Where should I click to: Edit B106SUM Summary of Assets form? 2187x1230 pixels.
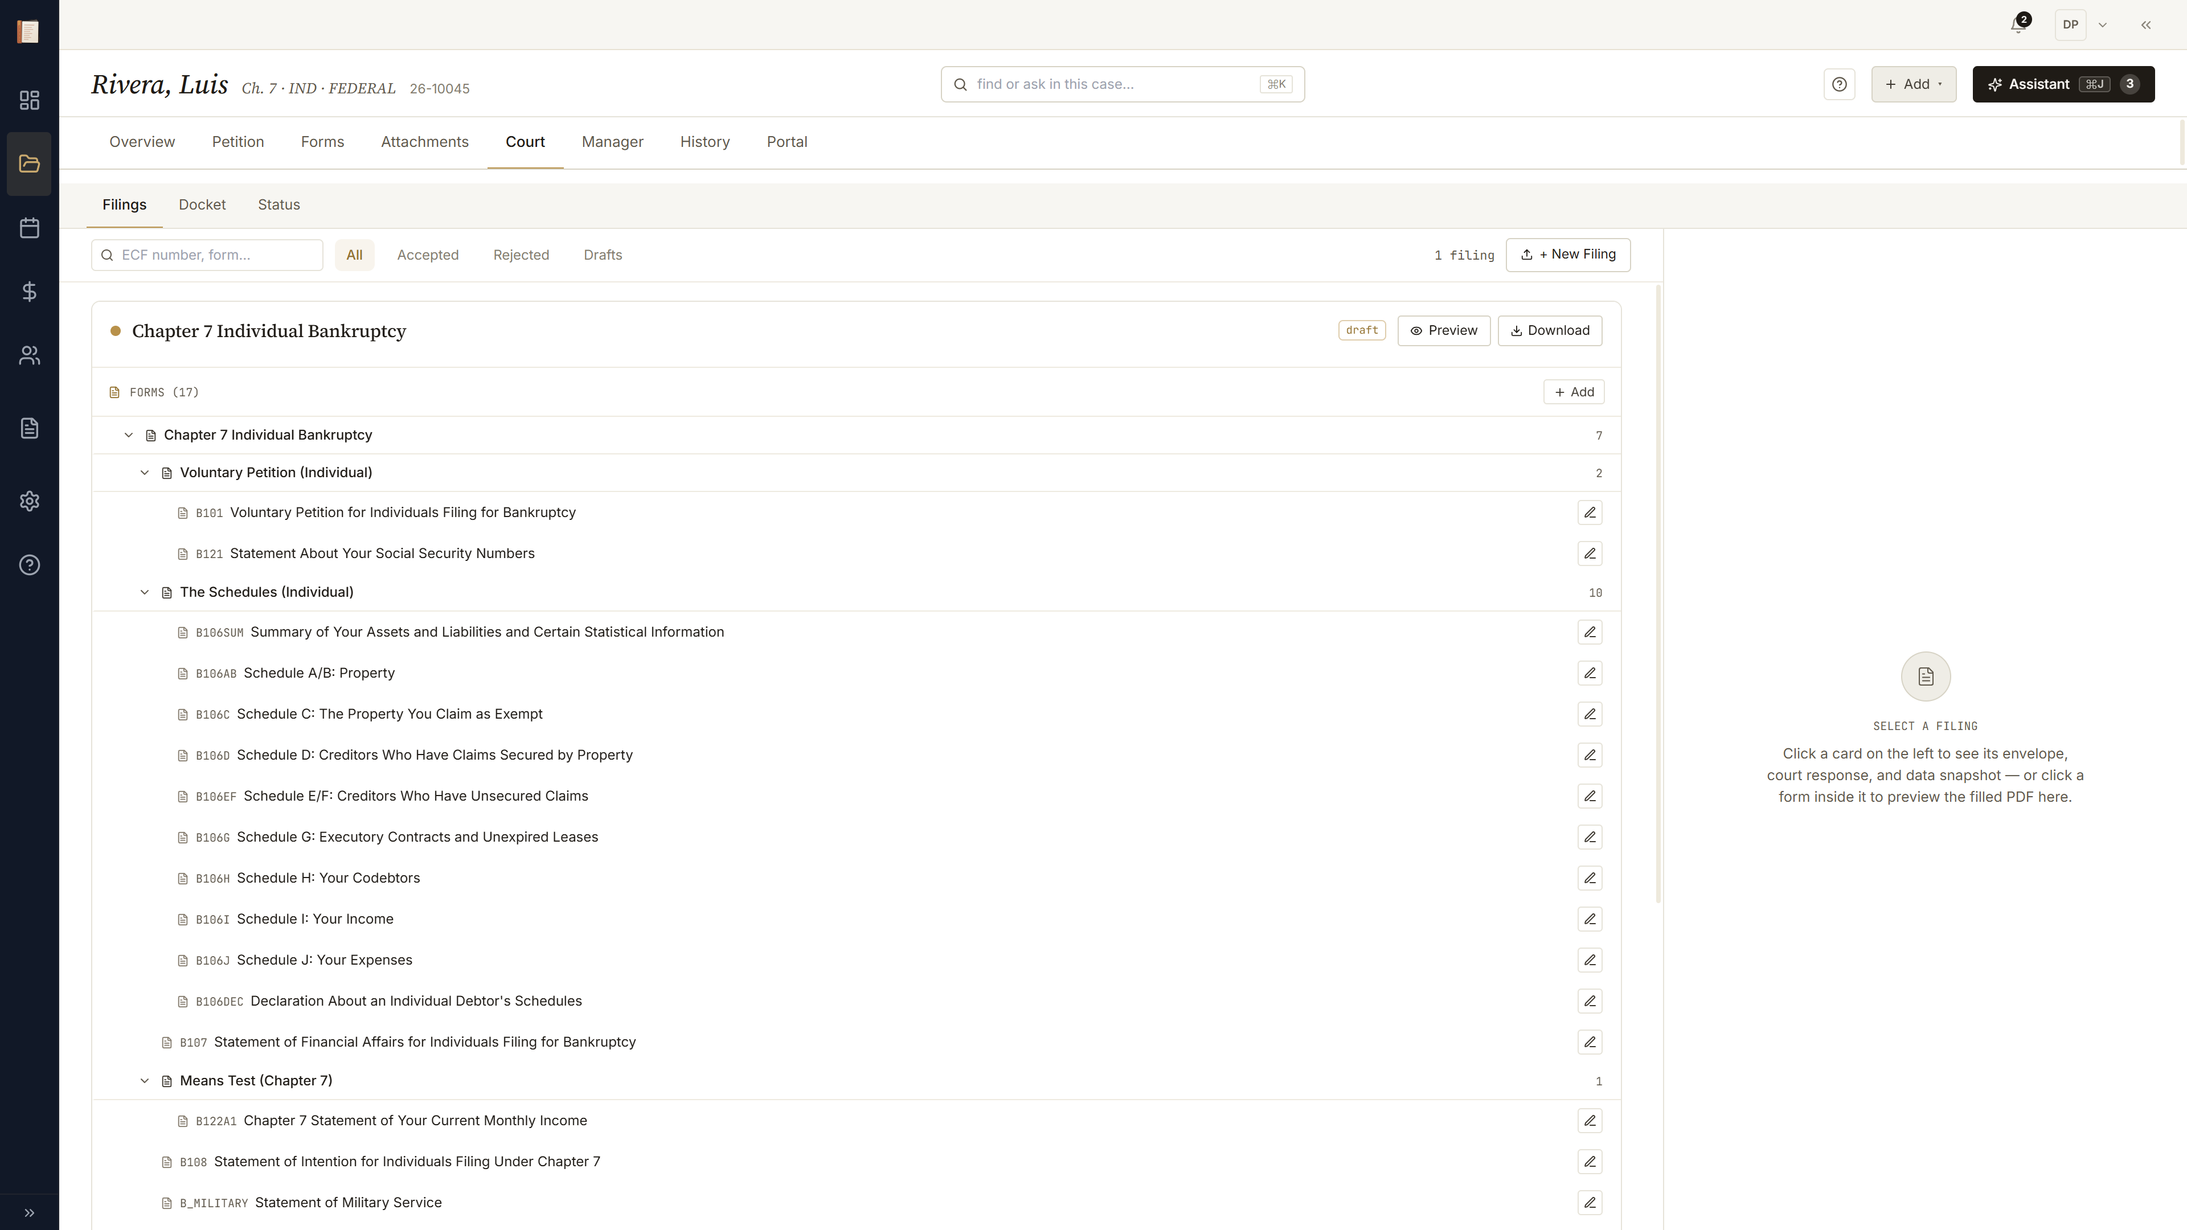click(x=1590, y=633)
